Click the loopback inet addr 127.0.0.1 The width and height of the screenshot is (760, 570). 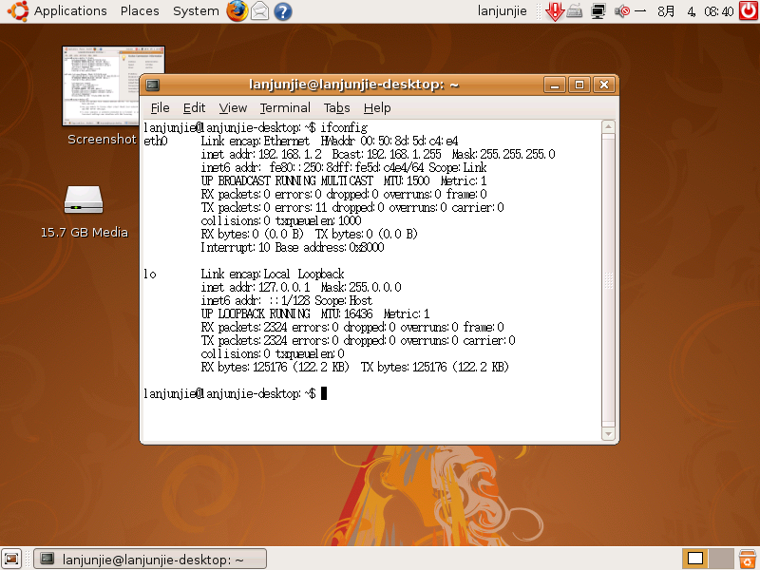click(x=256, y=287)
